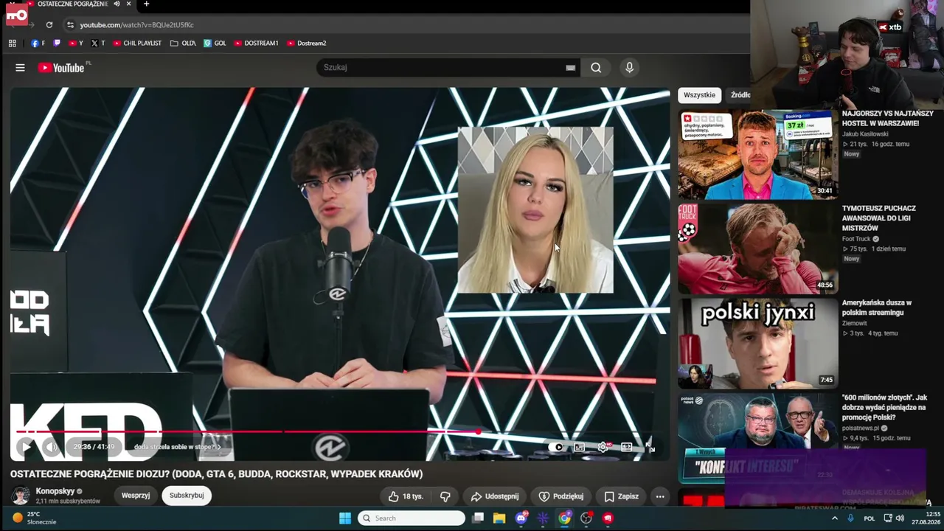Viewport: 944px width, 531px height.
Task: Open the Foot Truck thumbnail 48:56
Action: pyautogui.click(x=757, y=249)
